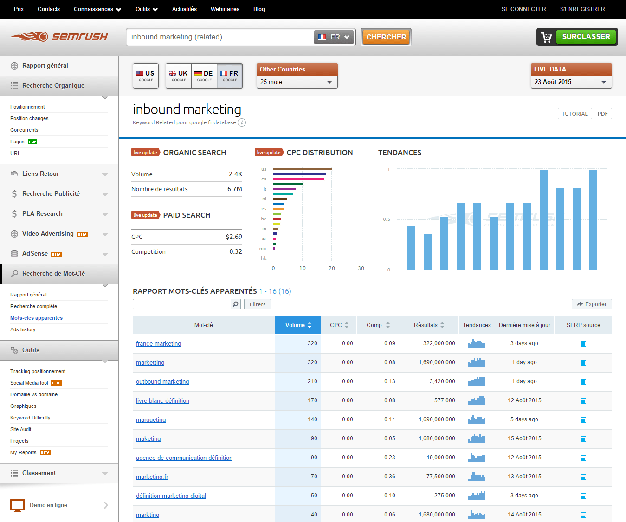Open the Other Countries 25 more dropdown

coord(297,82)
